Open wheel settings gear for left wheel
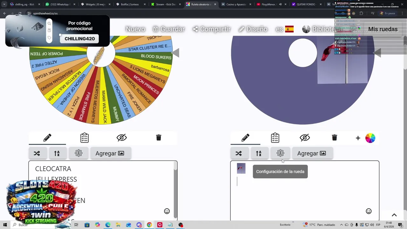 [x=79, y=153]
